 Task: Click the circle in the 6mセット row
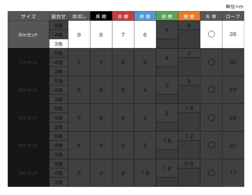[211, 90]
